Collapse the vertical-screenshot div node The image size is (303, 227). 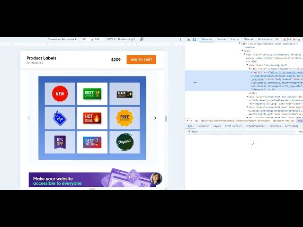pyautogui.click(x=245, y=54)
